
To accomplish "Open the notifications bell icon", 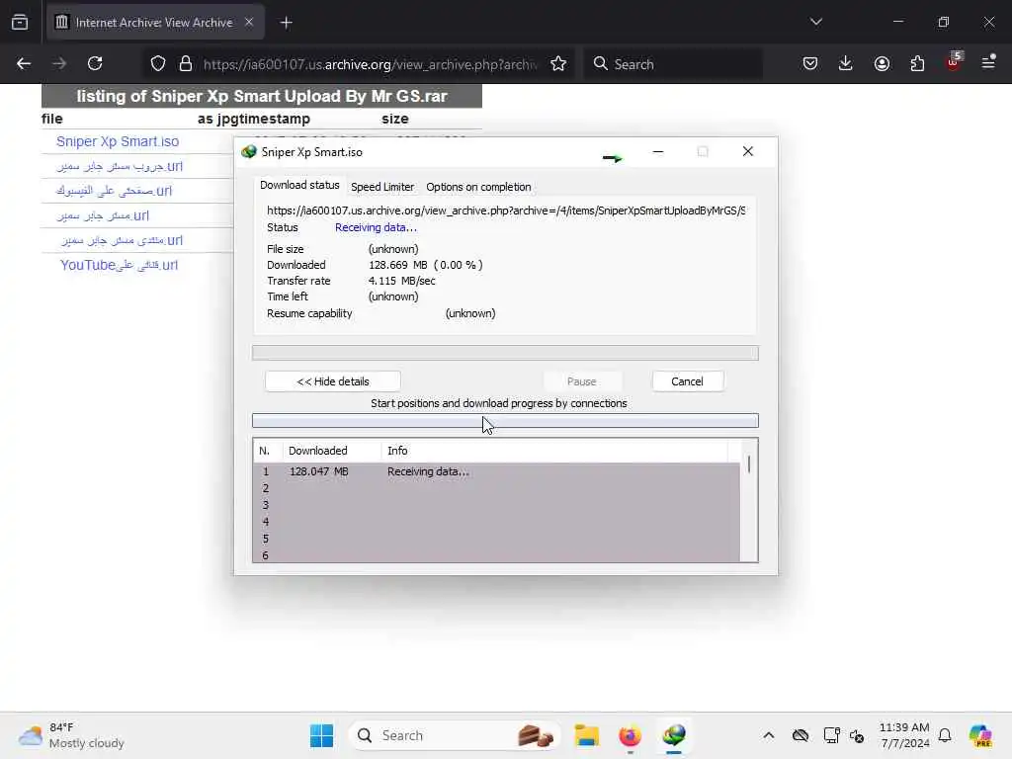I will click(x=945, y=735).
